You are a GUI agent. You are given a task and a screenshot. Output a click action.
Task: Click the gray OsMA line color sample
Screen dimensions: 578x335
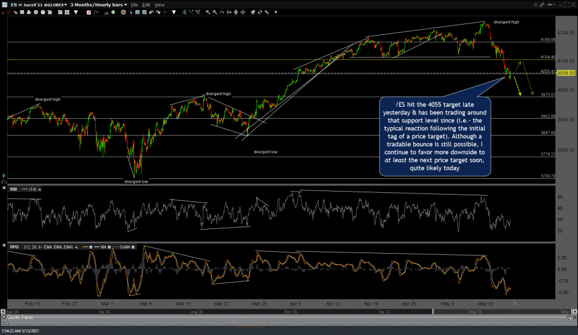coord(116,247)
